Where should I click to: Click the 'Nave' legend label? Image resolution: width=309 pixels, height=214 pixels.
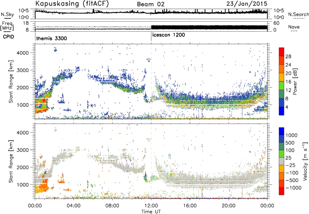coord(294,27)
